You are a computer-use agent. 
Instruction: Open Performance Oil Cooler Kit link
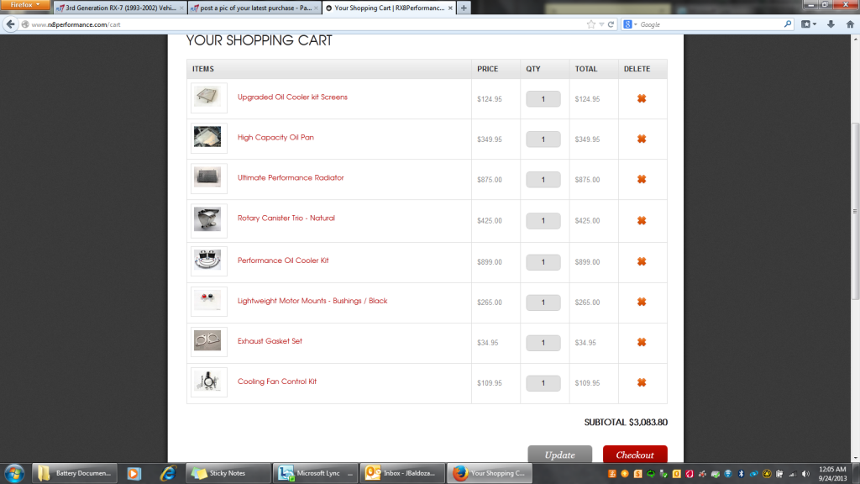tap(282, 260)
